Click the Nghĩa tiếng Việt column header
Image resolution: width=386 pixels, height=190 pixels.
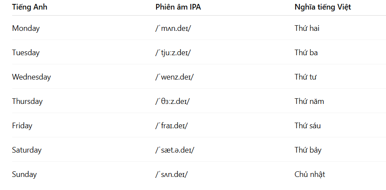[323, 7]
